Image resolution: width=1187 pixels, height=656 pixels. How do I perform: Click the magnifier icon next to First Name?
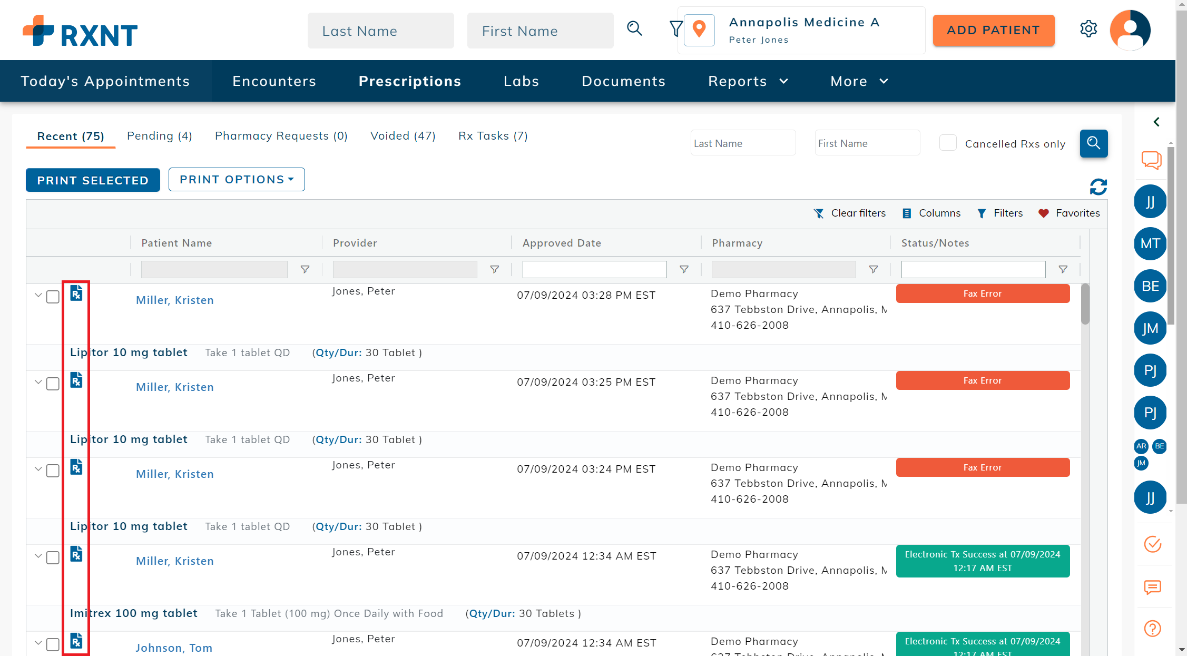click(x=634, y=29)
